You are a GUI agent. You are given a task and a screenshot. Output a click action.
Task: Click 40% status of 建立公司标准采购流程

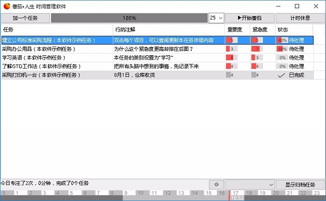coord(282,40)
